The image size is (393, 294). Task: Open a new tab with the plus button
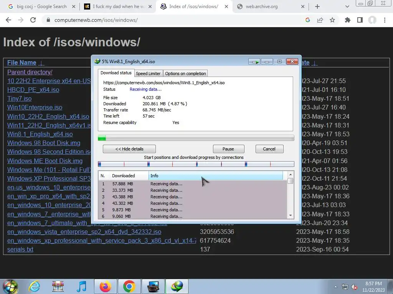317,7
